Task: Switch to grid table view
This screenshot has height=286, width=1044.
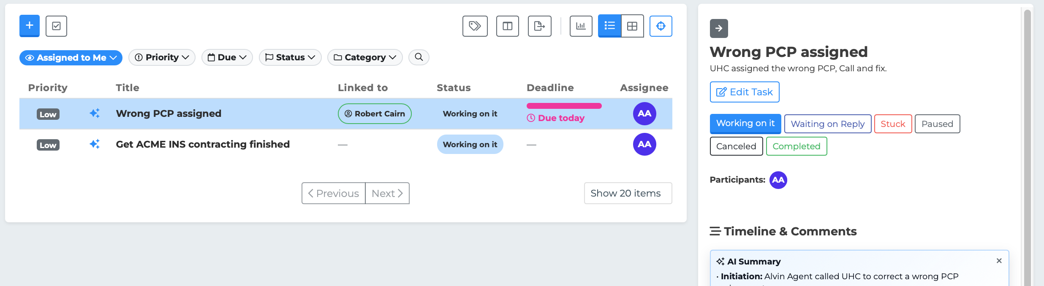Action: coord(632,26)
